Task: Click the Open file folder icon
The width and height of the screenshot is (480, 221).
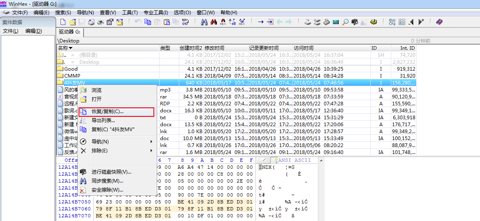Action: [72, 22]
